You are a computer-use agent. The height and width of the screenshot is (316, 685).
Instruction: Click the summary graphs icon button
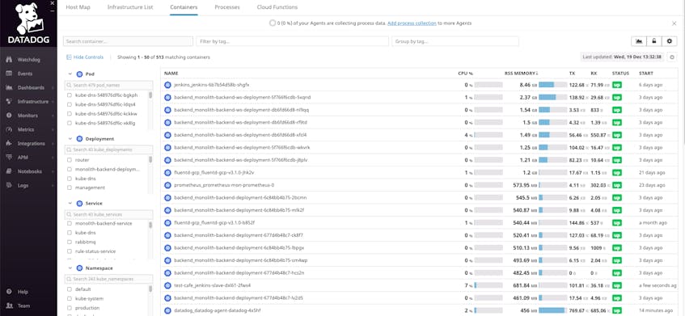[x=639, y=41]
